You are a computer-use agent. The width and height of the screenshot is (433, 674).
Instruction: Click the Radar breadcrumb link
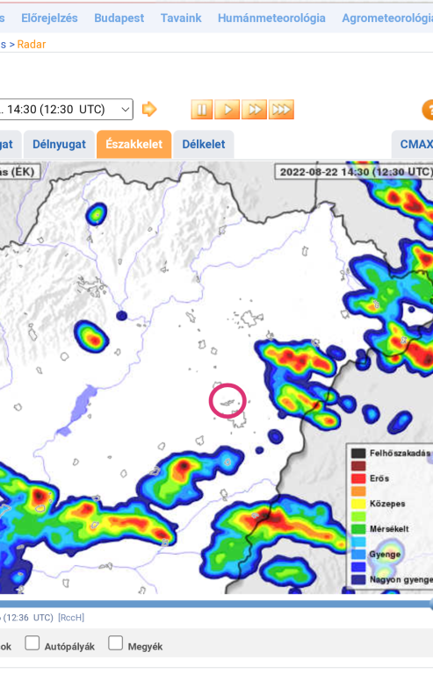pyautogui.click(x=32, y=44)
